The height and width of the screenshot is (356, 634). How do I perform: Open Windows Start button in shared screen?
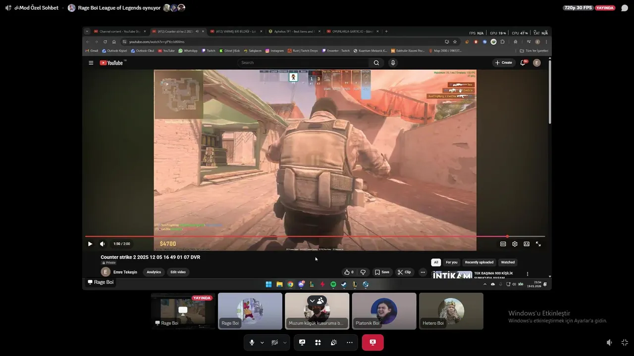tap(268, 284)
